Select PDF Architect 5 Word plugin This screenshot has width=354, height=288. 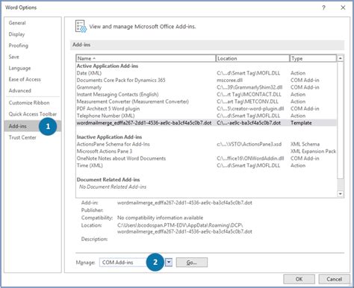[207, 109]
